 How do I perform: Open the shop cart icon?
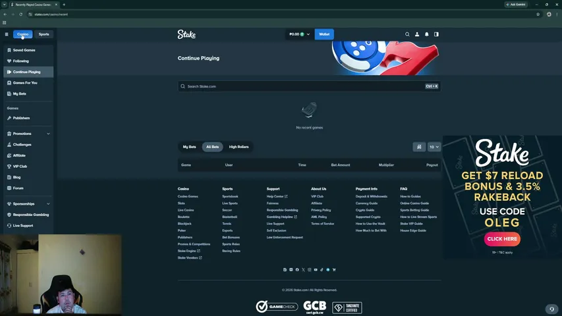(x=334, y=270)
